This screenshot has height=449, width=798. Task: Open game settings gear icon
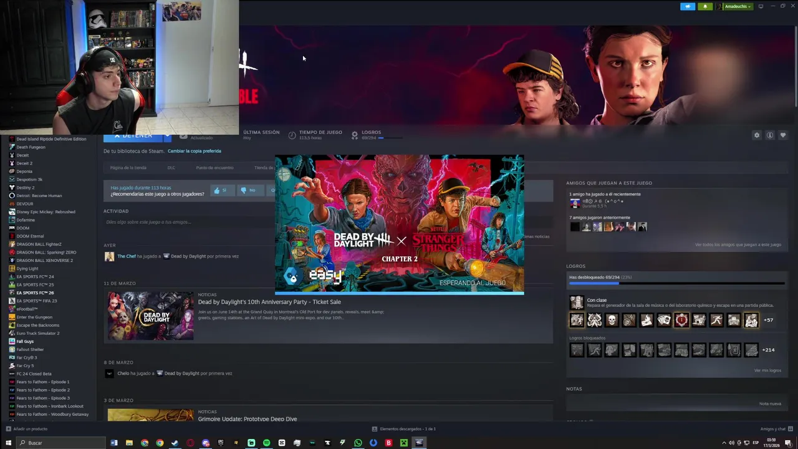click(757, 135)
